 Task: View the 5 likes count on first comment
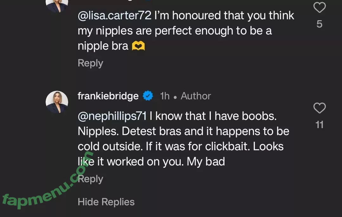(319, 24)
